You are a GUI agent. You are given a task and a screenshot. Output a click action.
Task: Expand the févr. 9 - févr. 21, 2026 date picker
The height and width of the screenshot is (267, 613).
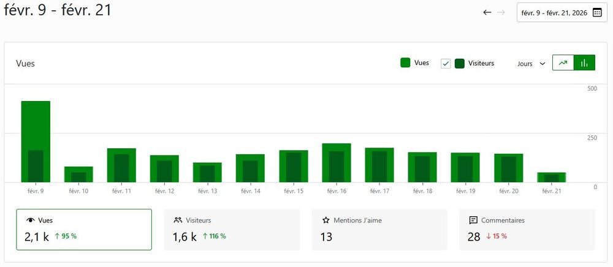pyautogui.click(x=554, y=12)
